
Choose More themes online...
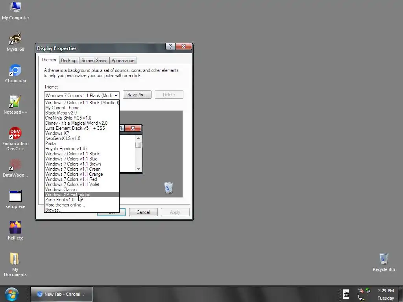[x=82, y=205]
